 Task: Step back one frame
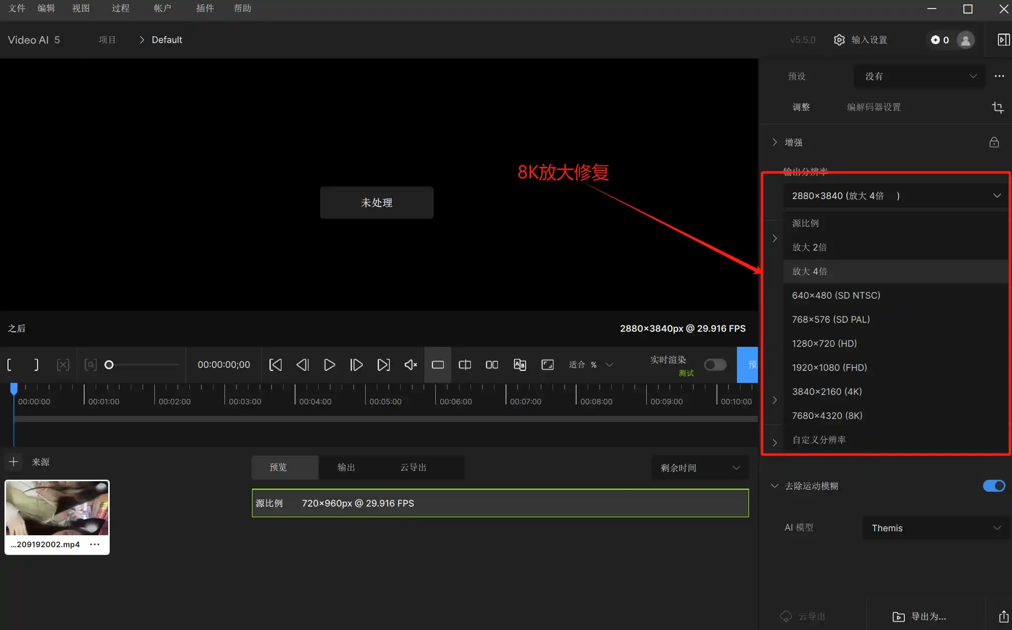[303, 365]
